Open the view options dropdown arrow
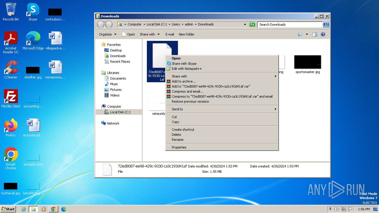 pyautogui.click(x=307, y=34)
